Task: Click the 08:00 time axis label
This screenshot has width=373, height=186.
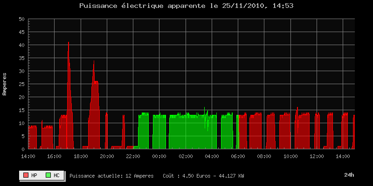Action: tap(264, 156)
